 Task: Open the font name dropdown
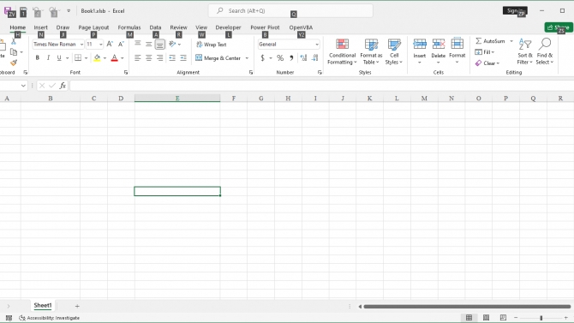click(81, 45)
